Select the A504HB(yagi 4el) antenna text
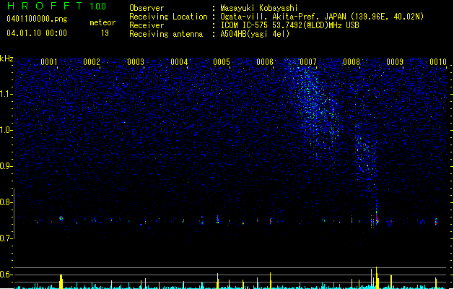 [x=255, y=34]
